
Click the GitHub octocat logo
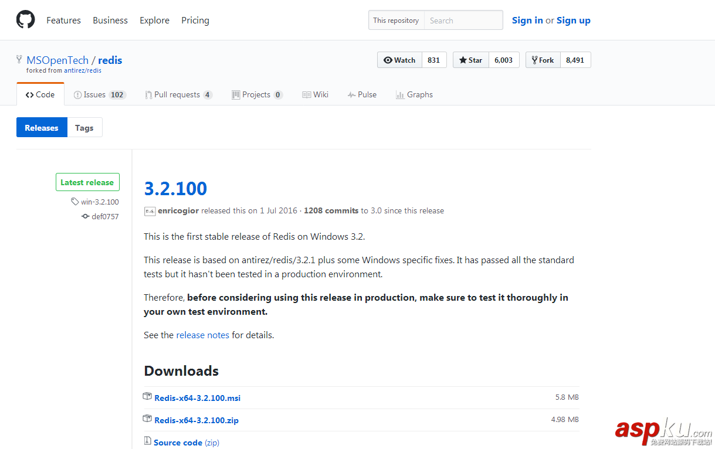coord(25,20)
